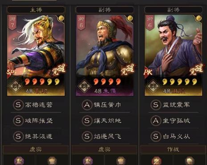Open the 作战 tab under 沮授
The height and width of the screenshot is (165, 207).
[173, 149]
